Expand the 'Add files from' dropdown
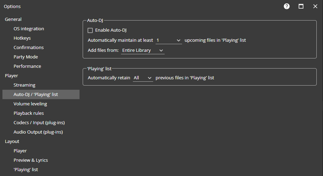Image resolution: width=323 pixels, height=176 pixels. [x=143, y=50]
